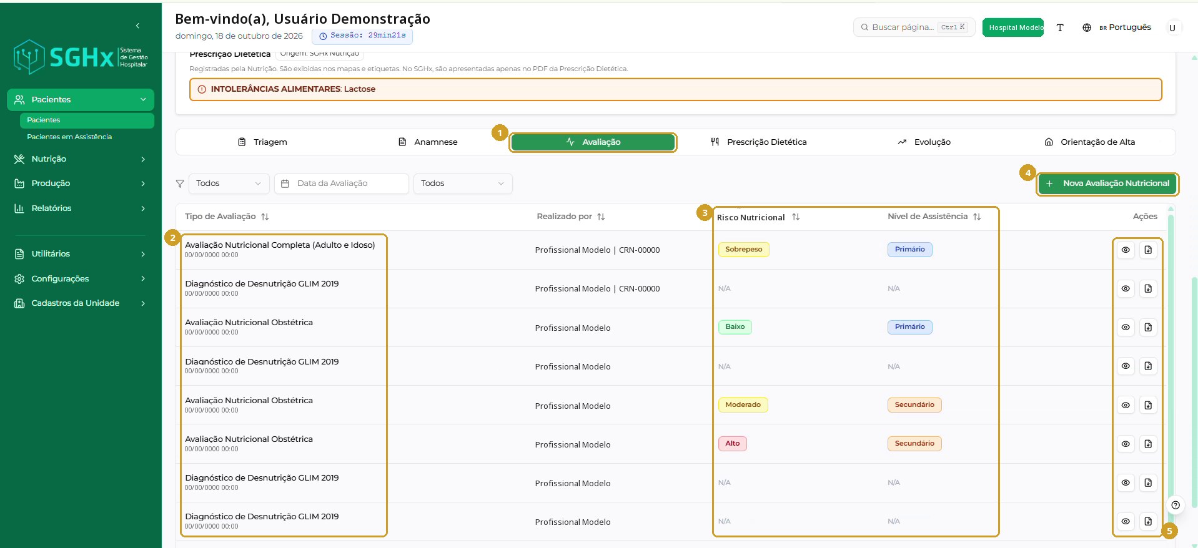Expand the Cadastros da Unidade menu

(x=81, y=303)
